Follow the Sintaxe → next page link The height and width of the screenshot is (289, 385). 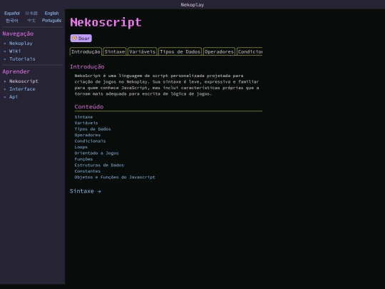pos(86,191)
